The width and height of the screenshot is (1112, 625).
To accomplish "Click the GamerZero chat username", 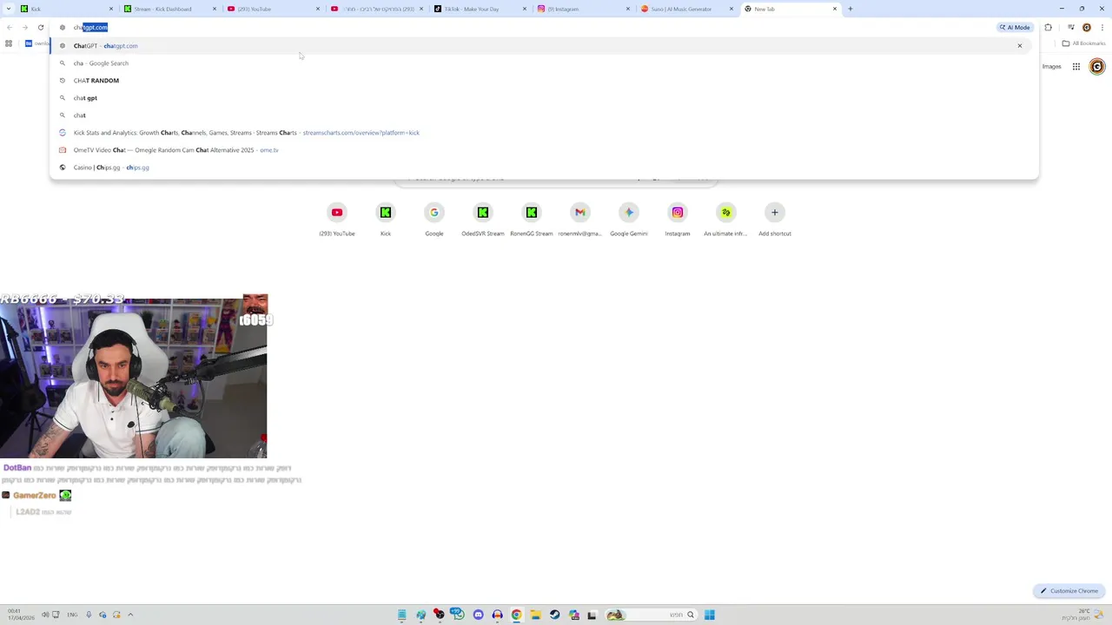I will pos(34,495).
